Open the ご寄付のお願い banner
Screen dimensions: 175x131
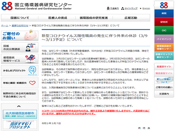(20, 36)
